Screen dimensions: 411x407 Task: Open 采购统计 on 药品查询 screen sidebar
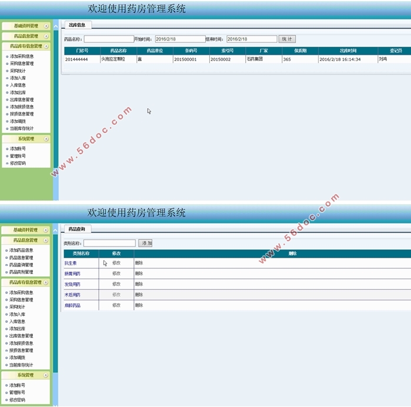pyautogui.click(x=17, y=307)
